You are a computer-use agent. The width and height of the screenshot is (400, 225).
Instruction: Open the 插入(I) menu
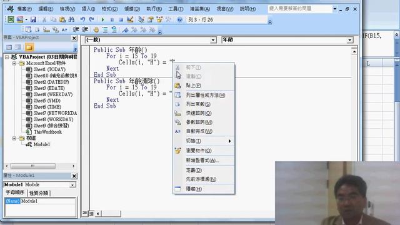tap(88, 9)
